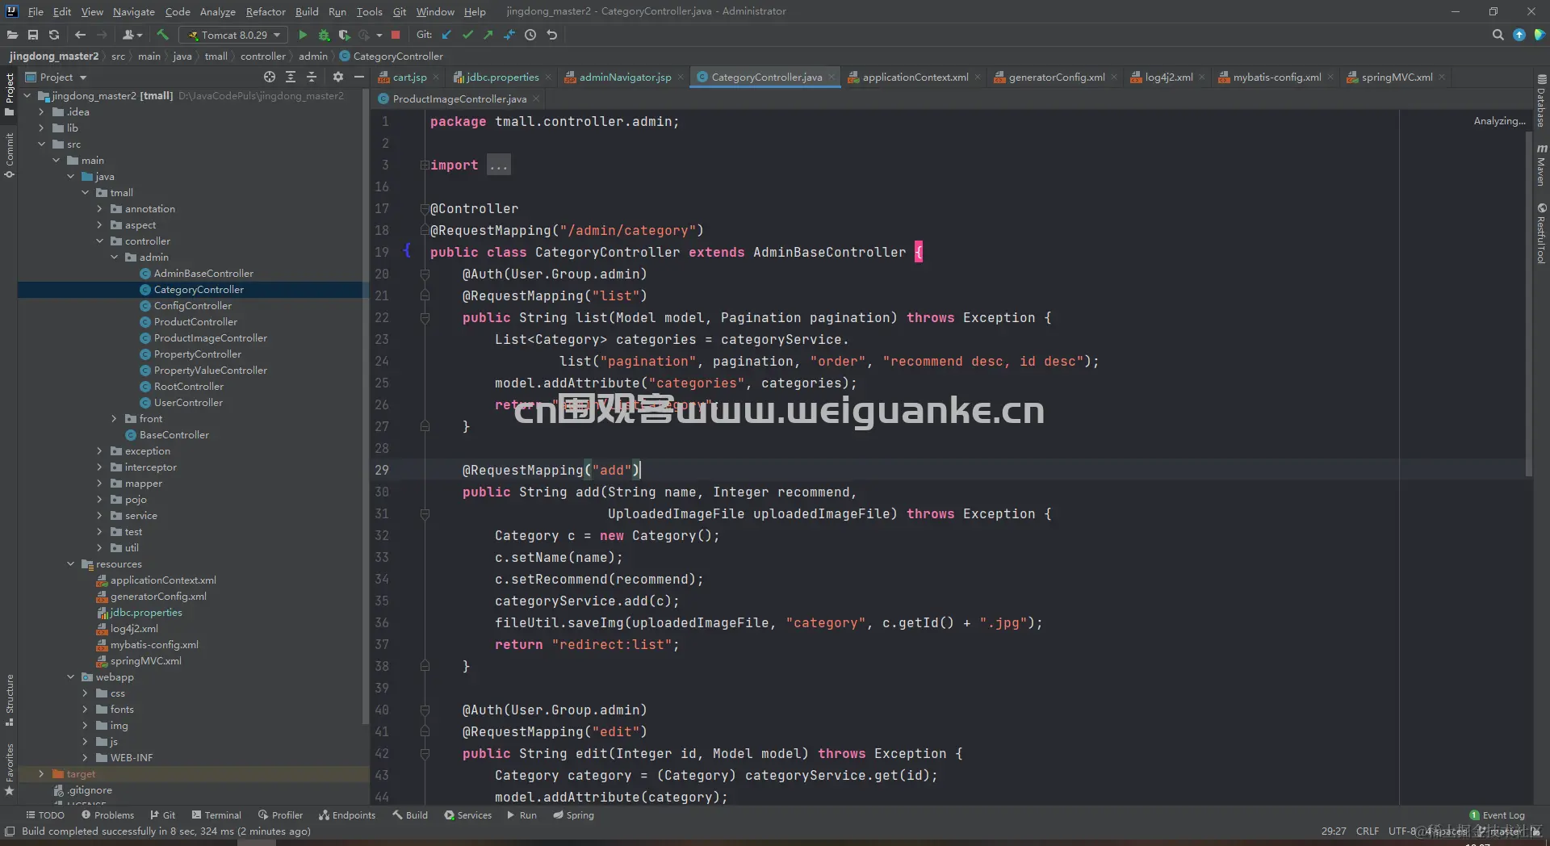
Task: Click Git Commit checkmark icon
Action: (467, 35)
